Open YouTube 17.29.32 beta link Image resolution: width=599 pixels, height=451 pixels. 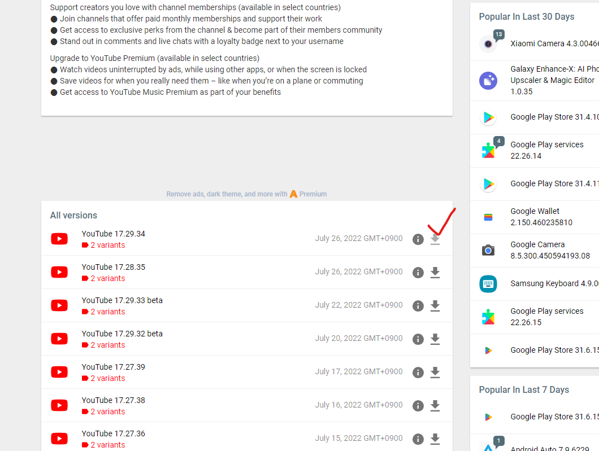click(x=122, y=334)
